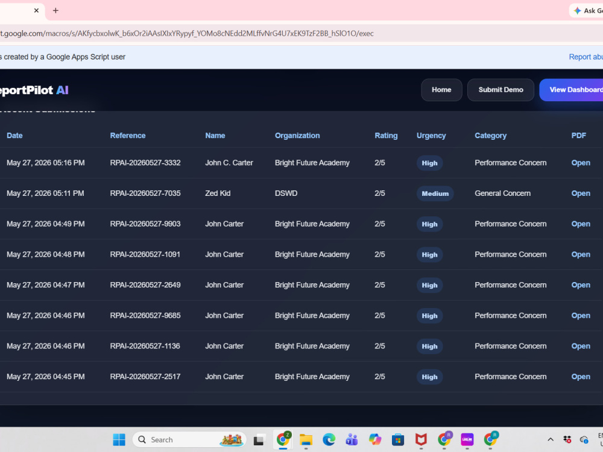Screen dimensions: 603x452
Task: Switch to Chrome with the Z profile badge
Action: point(284,439)
